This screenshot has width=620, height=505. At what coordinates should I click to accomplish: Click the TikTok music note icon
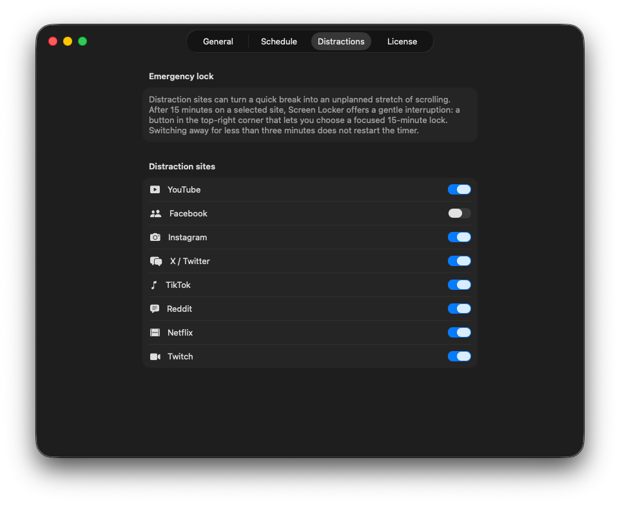coord(154,285)
